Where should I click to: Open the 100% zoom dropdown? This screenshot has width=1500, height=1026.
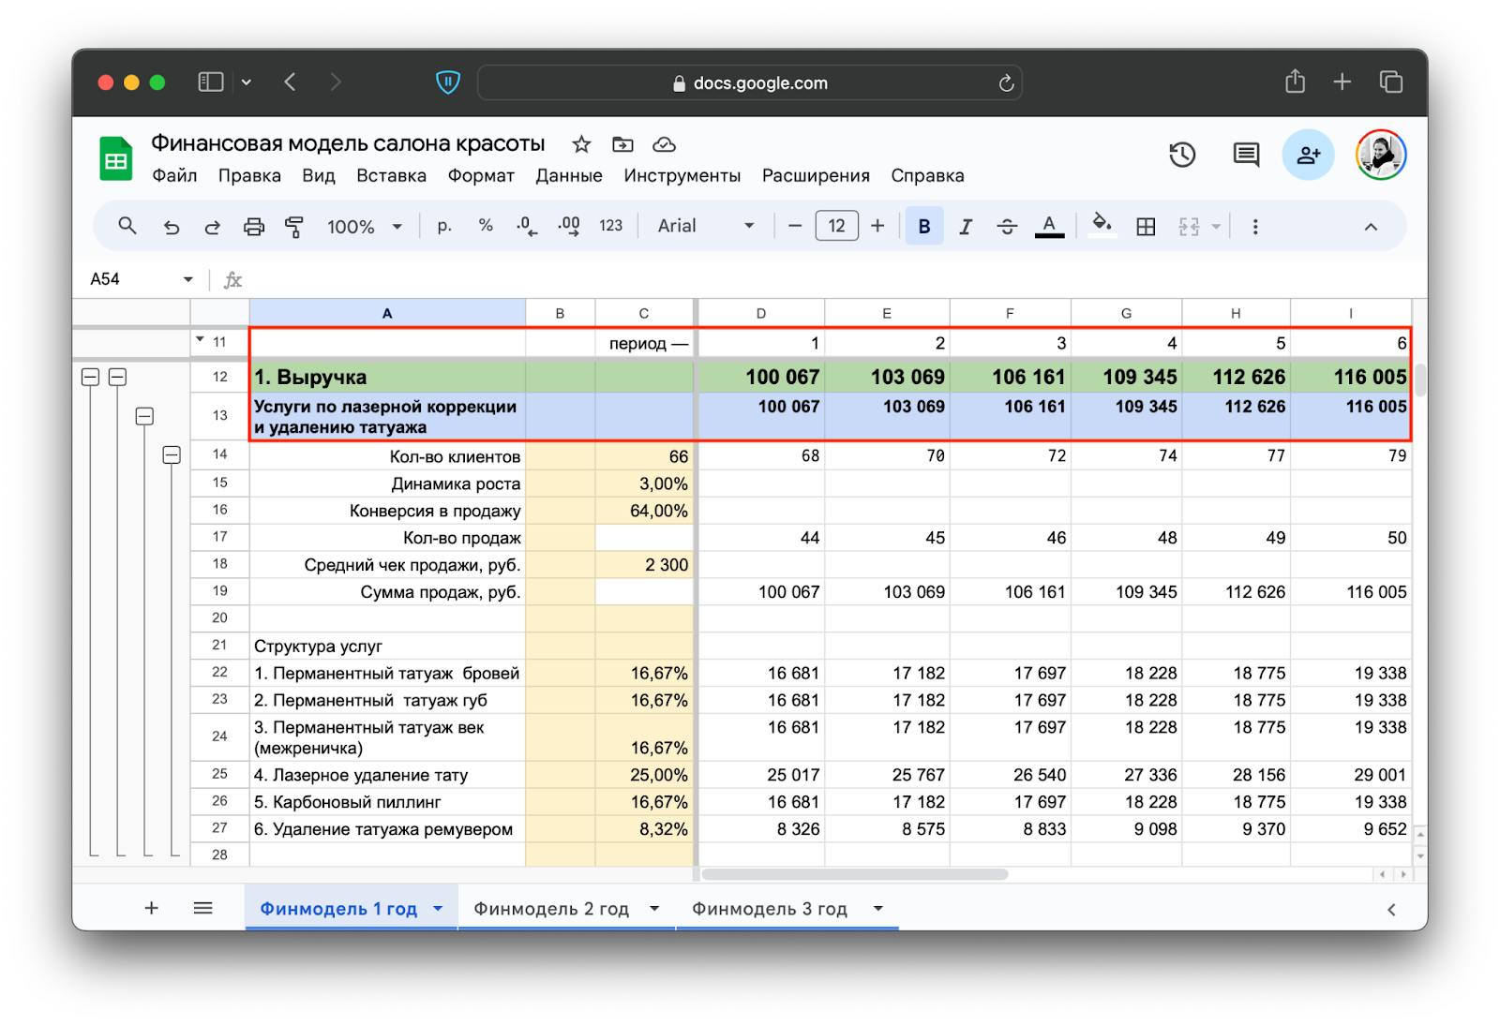(364, 227)
